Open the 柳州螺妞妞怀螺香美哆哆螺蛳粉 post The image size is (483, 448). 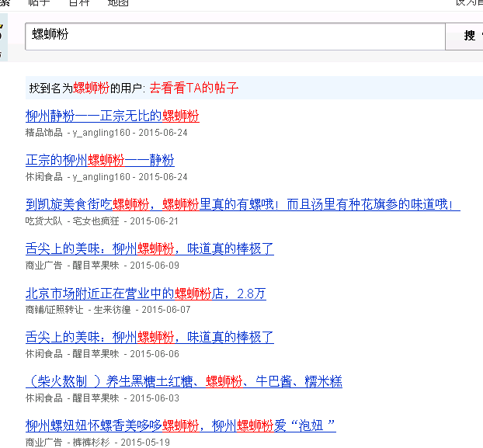(180, 426)
